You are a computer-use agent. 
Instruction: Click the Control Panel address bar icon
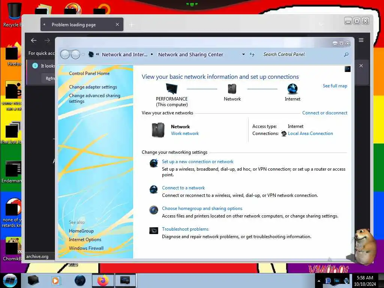tap(91, 54)
